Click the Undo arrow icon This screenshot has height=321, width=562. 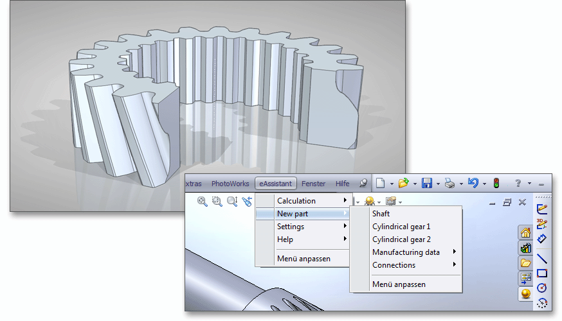coord(473,184)
